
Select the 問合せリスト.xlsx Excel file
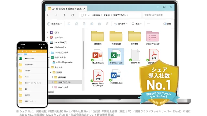(116, 57)
